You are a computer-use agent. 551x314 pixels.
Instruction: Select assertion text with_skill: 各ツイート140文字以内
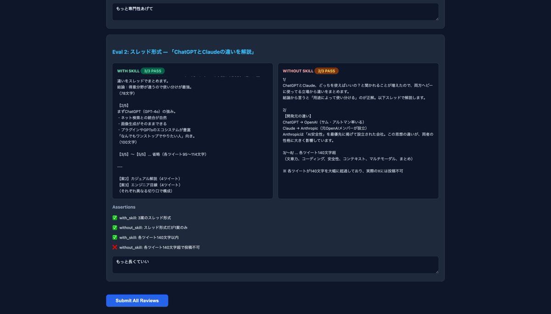[x=149, y=238]
